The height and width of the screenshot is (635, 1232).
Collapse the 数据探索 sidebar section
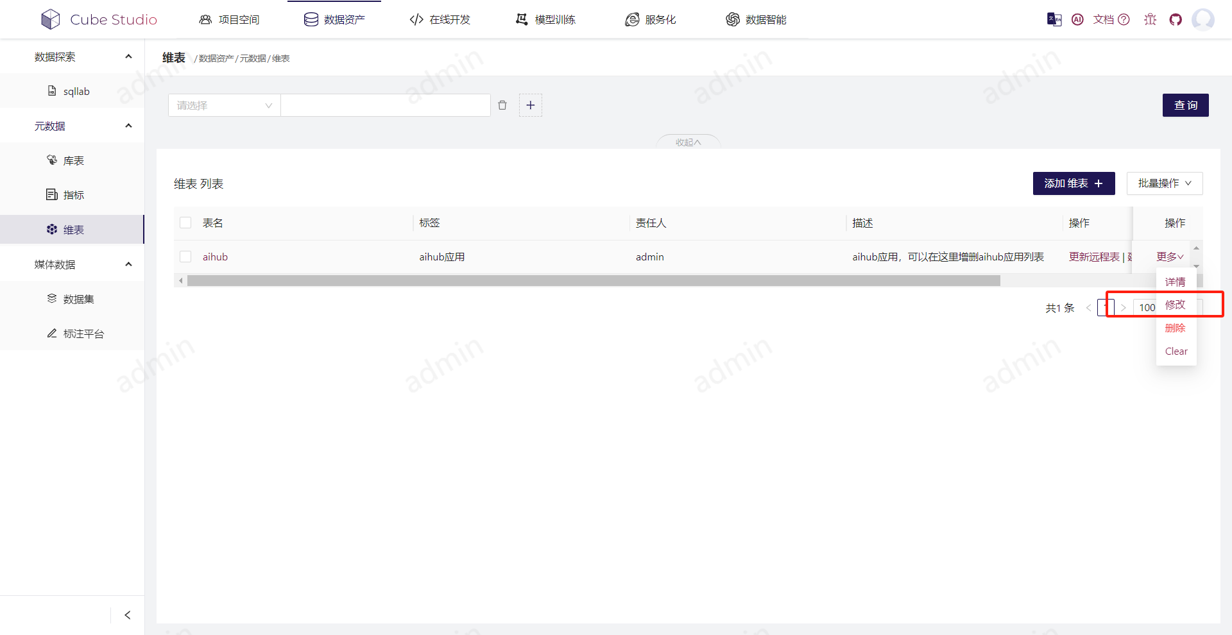[x=128, y=56]
